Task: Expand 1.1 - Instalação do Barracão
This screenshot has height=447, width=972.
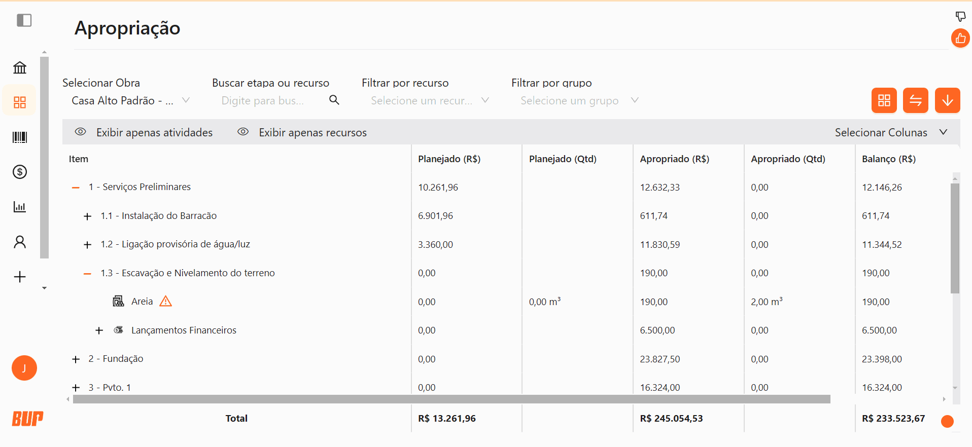Action: [87, 216]
